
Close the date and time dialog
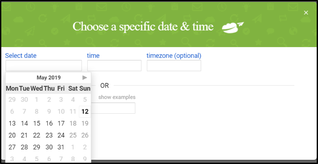click(x=306, y=13)
